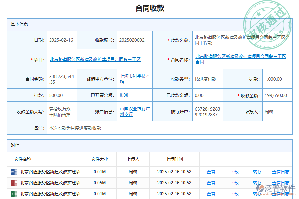Collapse the 基本信息 section header
The width and height of the screenshot is (299, 199).
(20, 24)
